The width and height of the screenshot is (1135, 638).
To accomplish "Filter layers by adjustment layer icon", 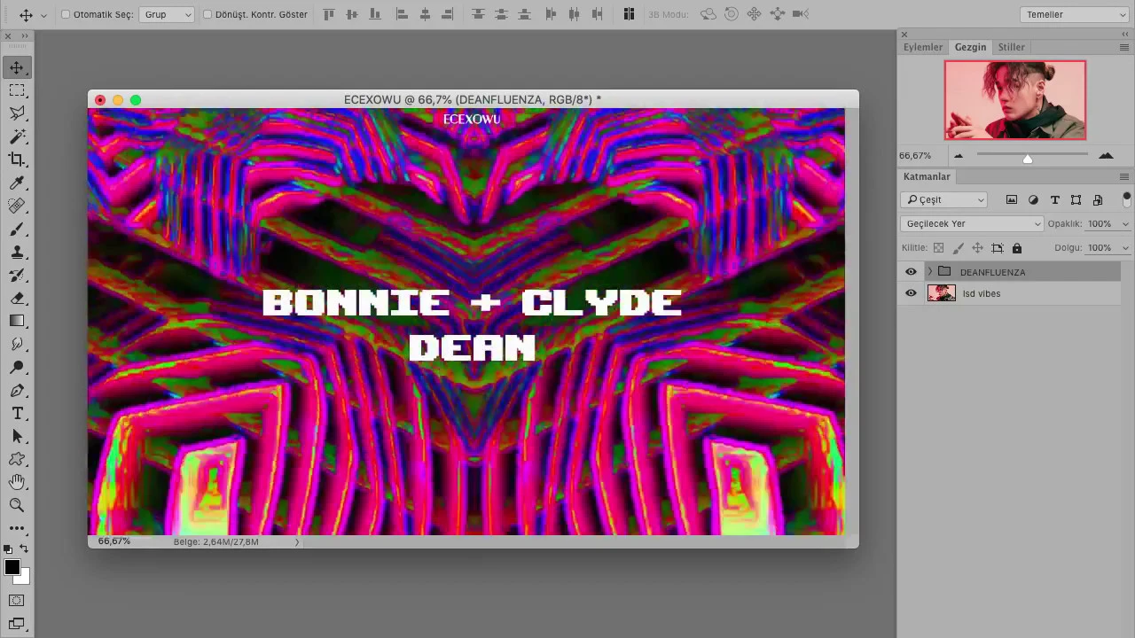I will tap(1033, 200).
